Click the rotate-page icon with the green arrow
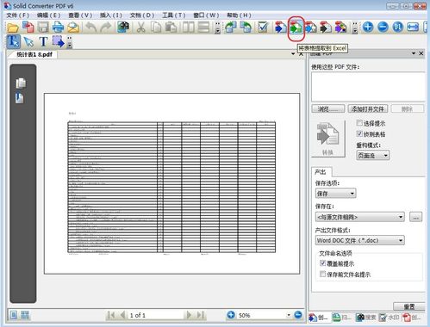Screen dimensions: 430x327 tap(231, 28)
